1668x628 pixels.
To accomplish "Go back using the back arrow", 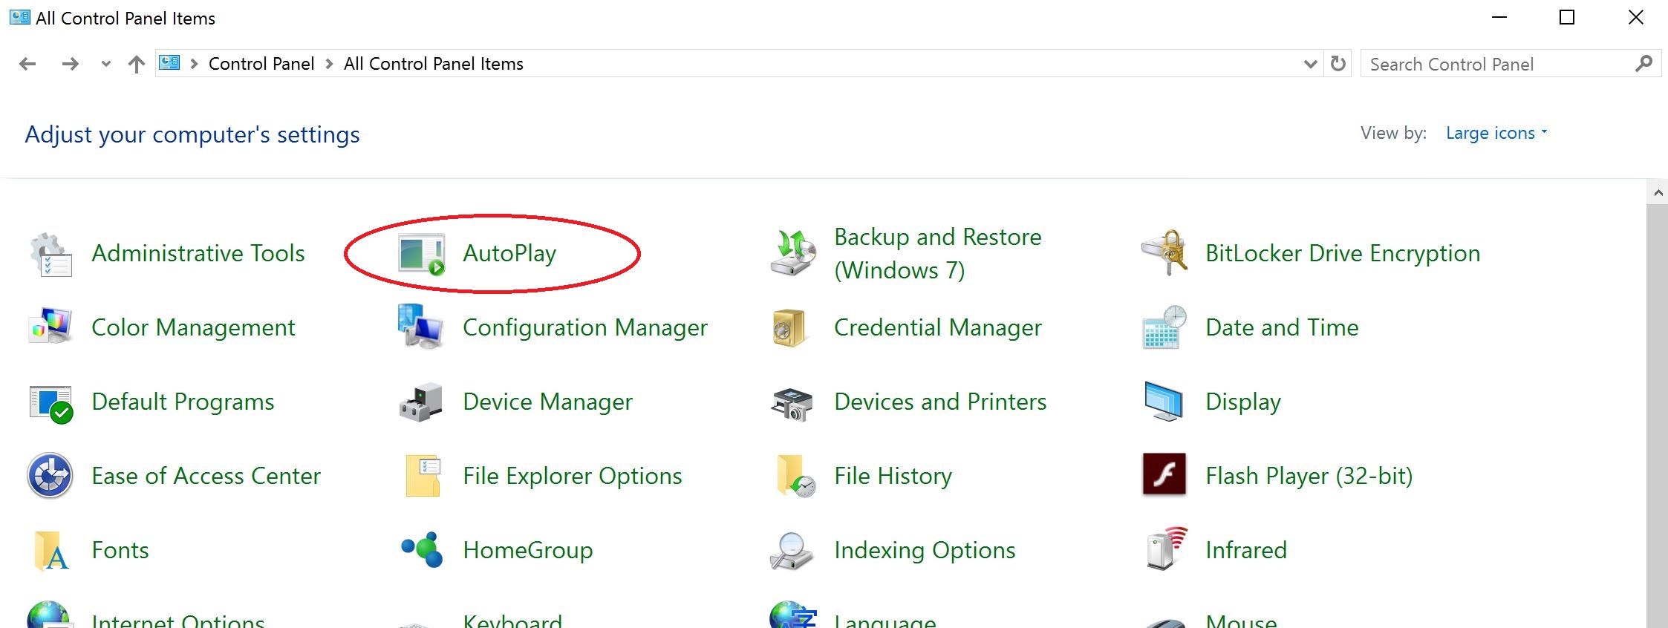I will [x=27, y=64].
